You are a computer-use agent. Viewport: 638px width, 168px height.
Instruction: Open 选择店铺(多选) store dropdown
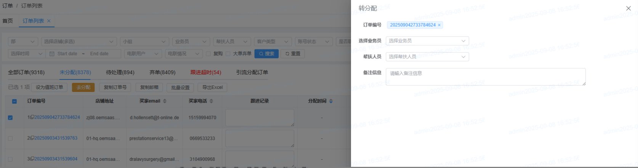click(x=78, y=41)
